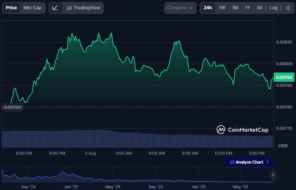This screenshot has width=296, height=190.
Task: Open chart settings sliders icon
Action: [x=288, y=8]
